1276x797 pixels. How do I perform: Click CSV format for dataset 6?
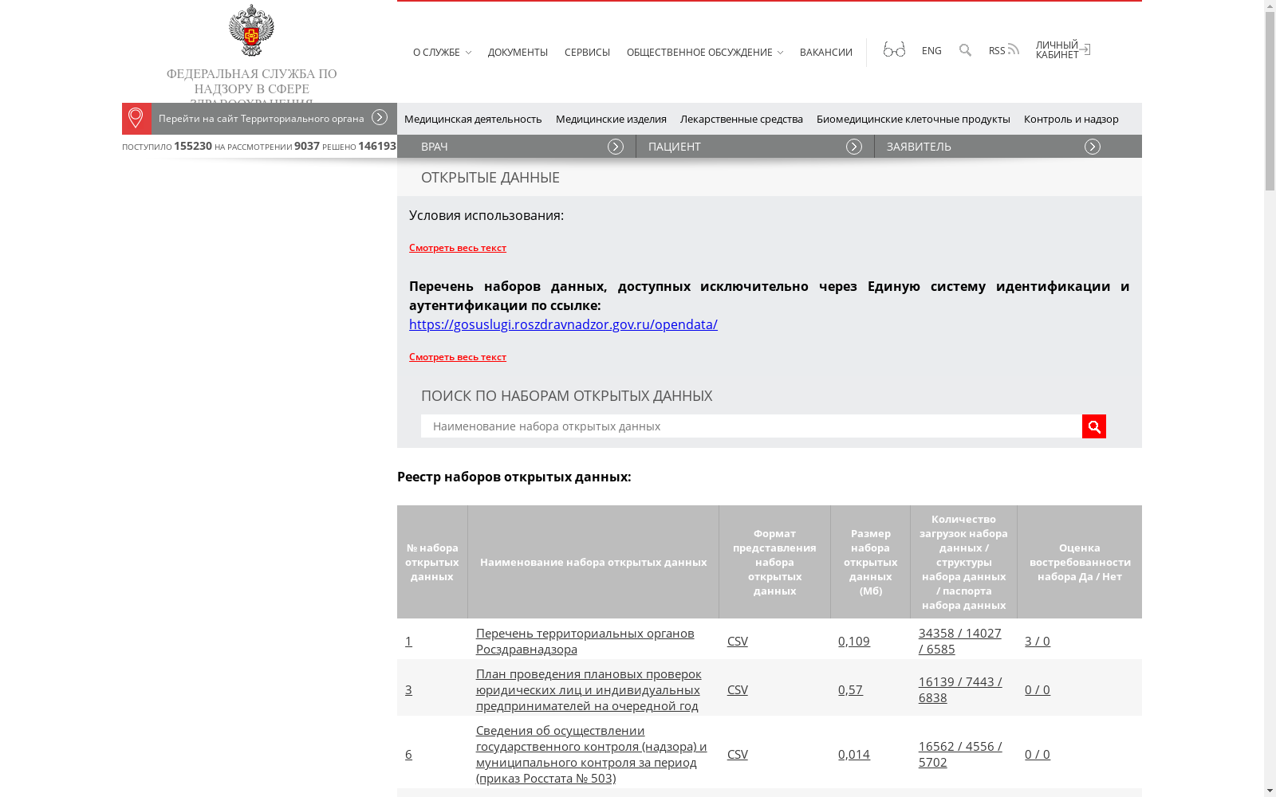point(738,755)
